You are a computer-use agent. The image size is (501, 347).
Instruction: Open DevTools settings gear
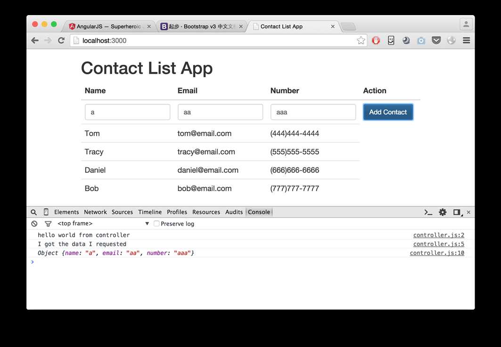pos(443,212)
